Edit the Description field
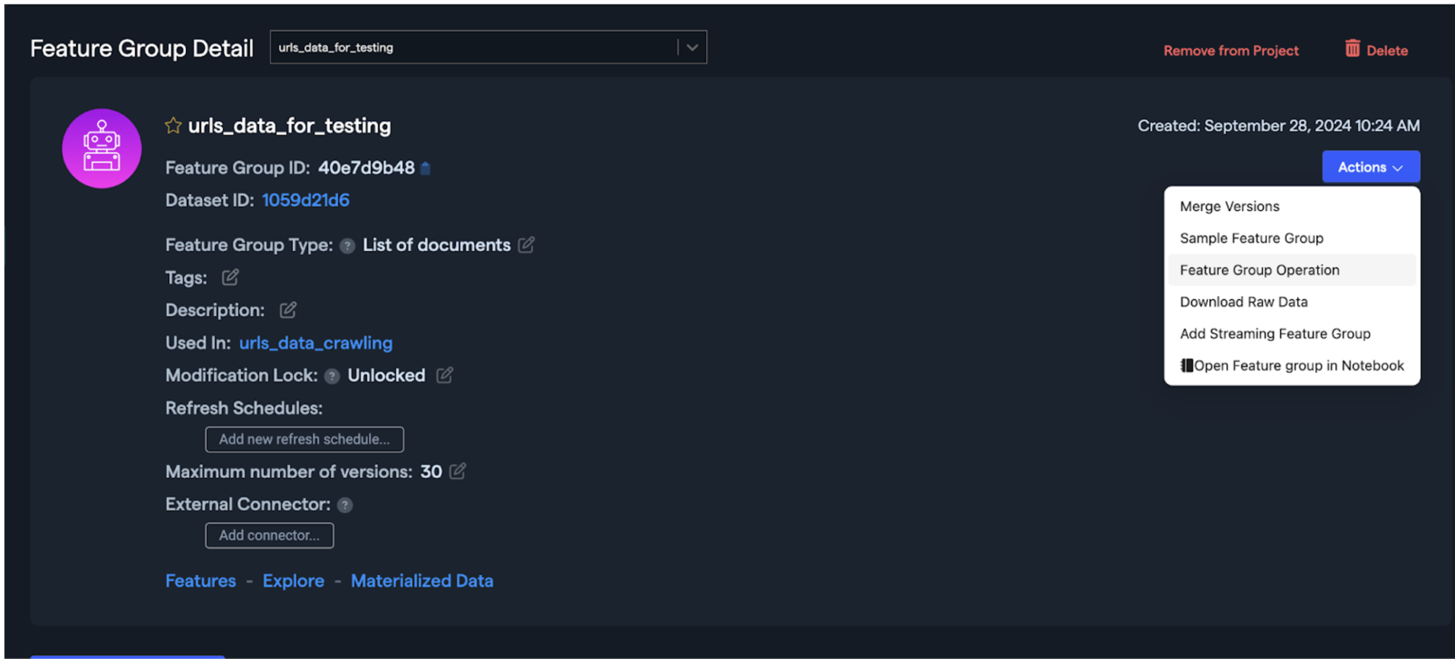Image resolution: width=1455 pixels, height=659 pixels. 287,310
